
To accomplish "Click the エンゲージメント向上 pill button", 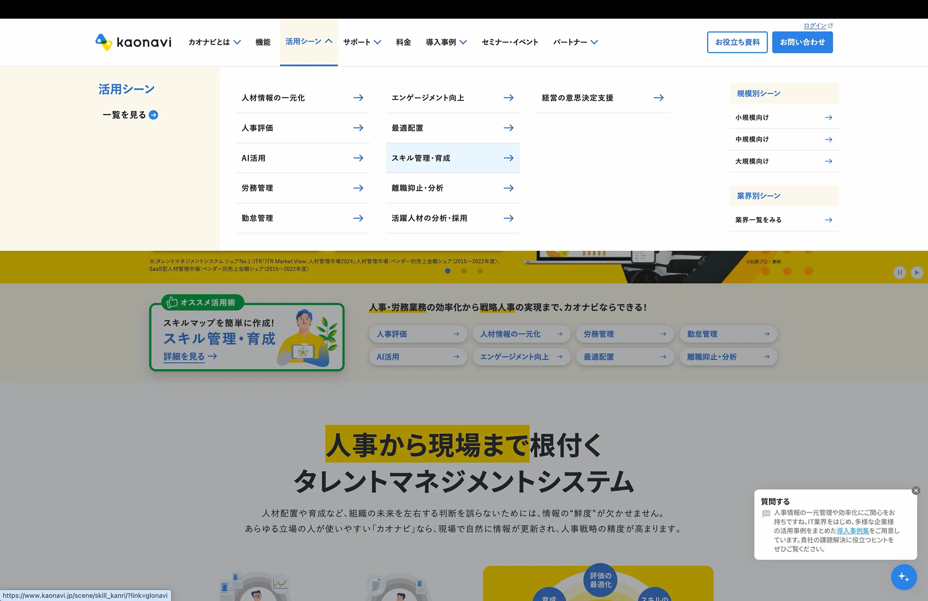I will 521,356.
